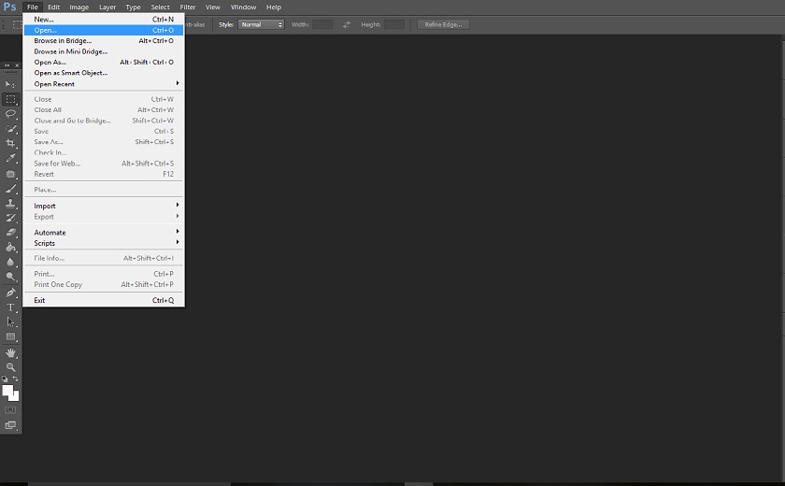The height and width of the screenshot is (486, 785).
Task: Change the screen mode
Action: point(10,425)
